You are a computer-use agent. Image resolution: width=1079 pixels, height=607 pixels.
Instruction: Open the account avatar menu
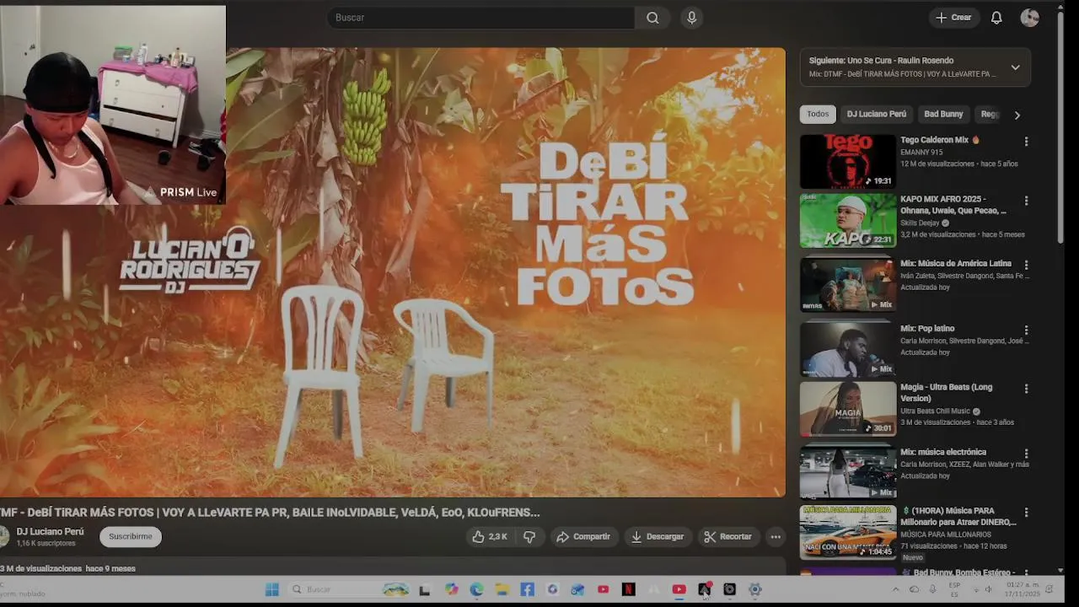(x=1029, y=18)
